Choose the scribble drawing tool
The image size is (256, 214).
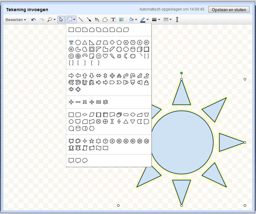point(97,20)
